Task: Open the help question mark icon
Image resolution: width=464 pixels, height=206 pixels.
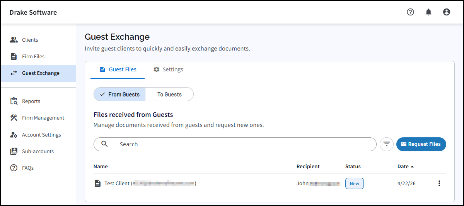Action: (x=410, y=12)
